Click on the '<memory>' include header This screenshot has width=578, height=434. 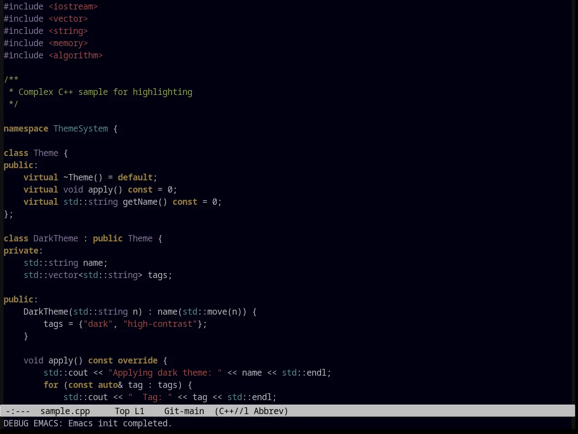point(68,43)
